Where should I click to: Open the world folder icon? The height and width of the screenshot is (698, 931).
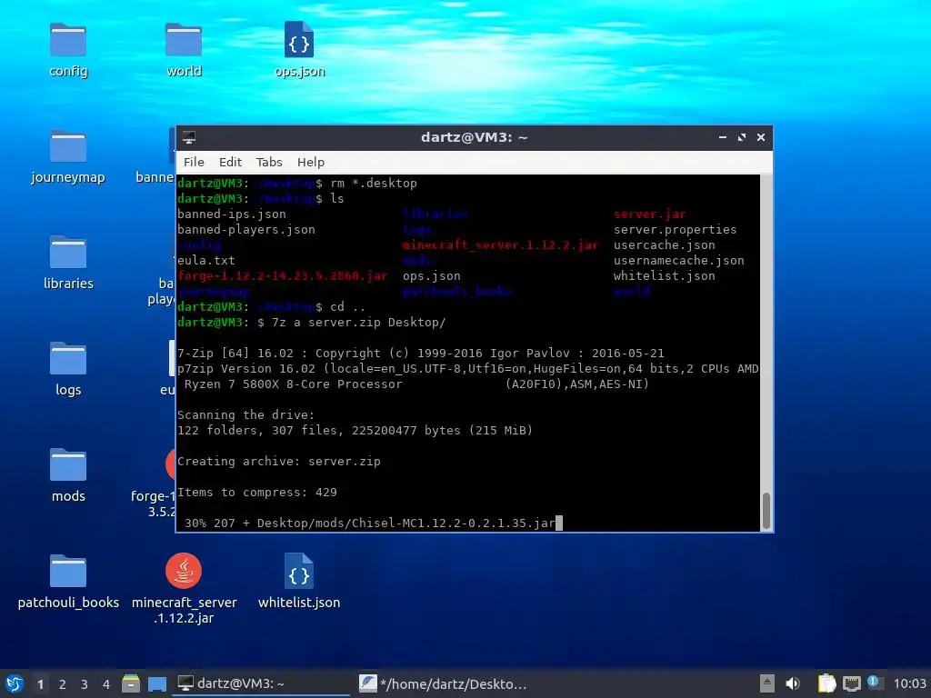[x=184, y=40]
